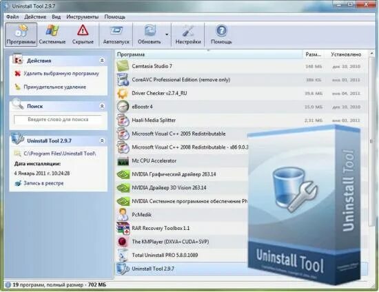The width and height of the screenshot is (379, 292).
Task: Click the Mz CPU Accelerator icon
Action: 123,161
